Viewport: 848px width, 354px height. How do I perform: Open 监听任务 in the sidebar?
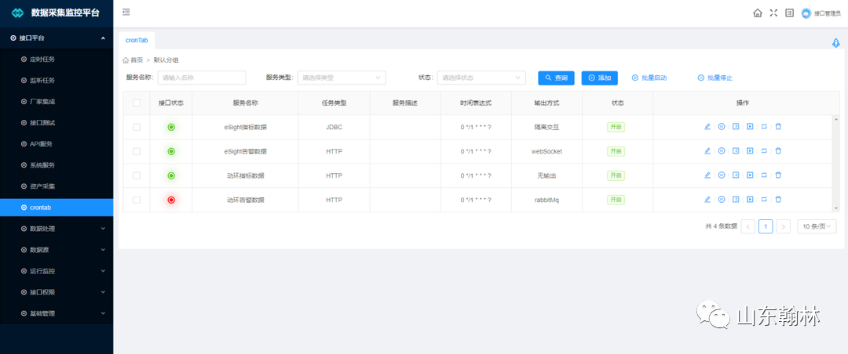coord(42,80)
